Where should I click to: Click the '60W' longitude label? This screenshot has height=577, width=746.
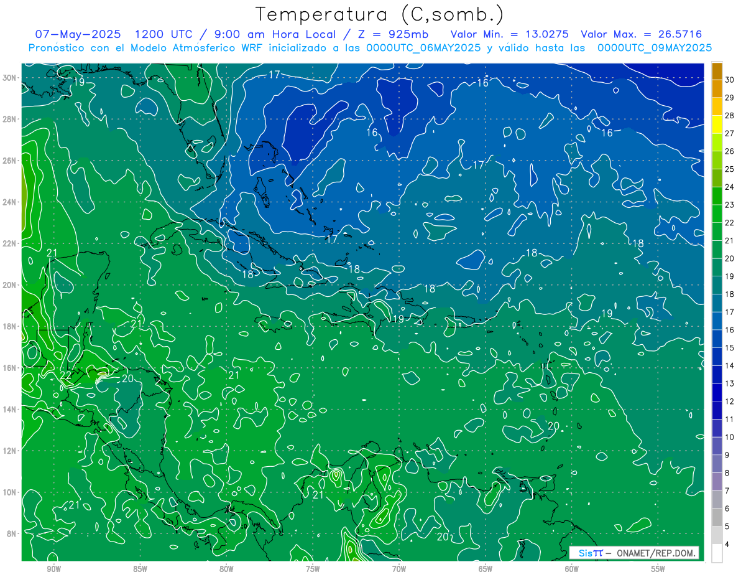[572, 569]
